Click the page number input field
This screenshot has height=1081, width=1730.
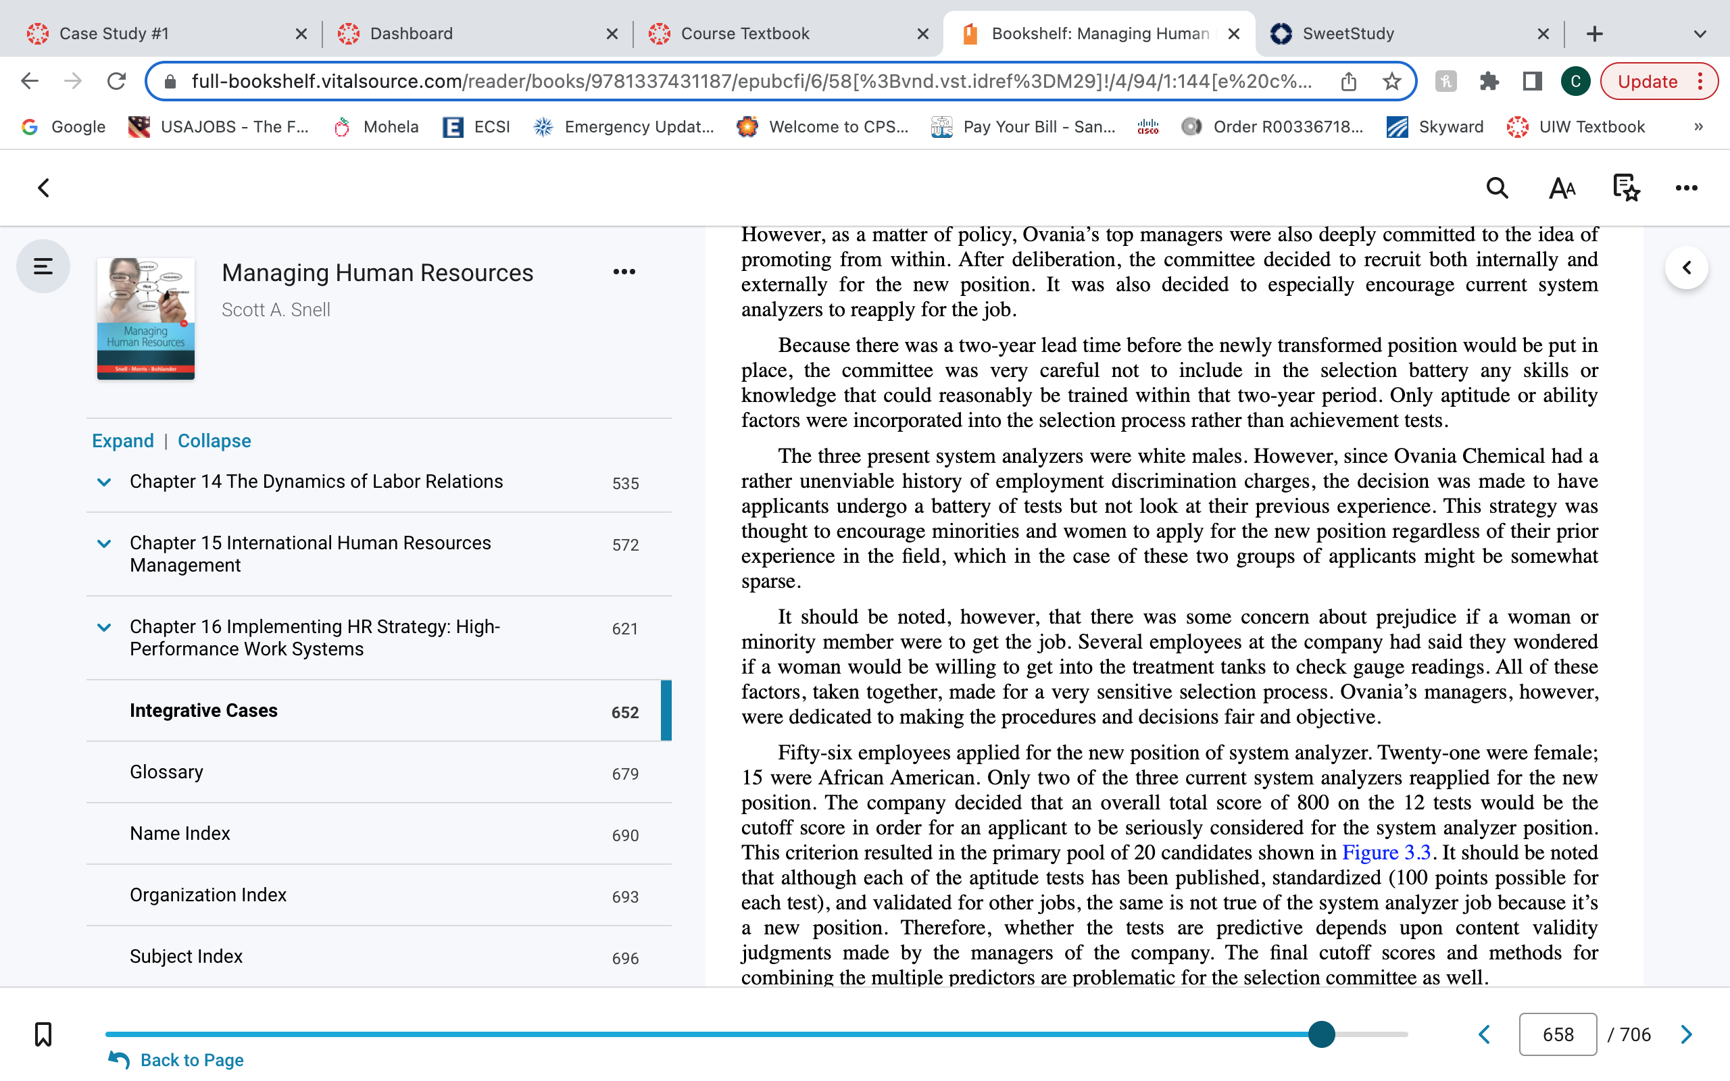pos(1558,1034)
